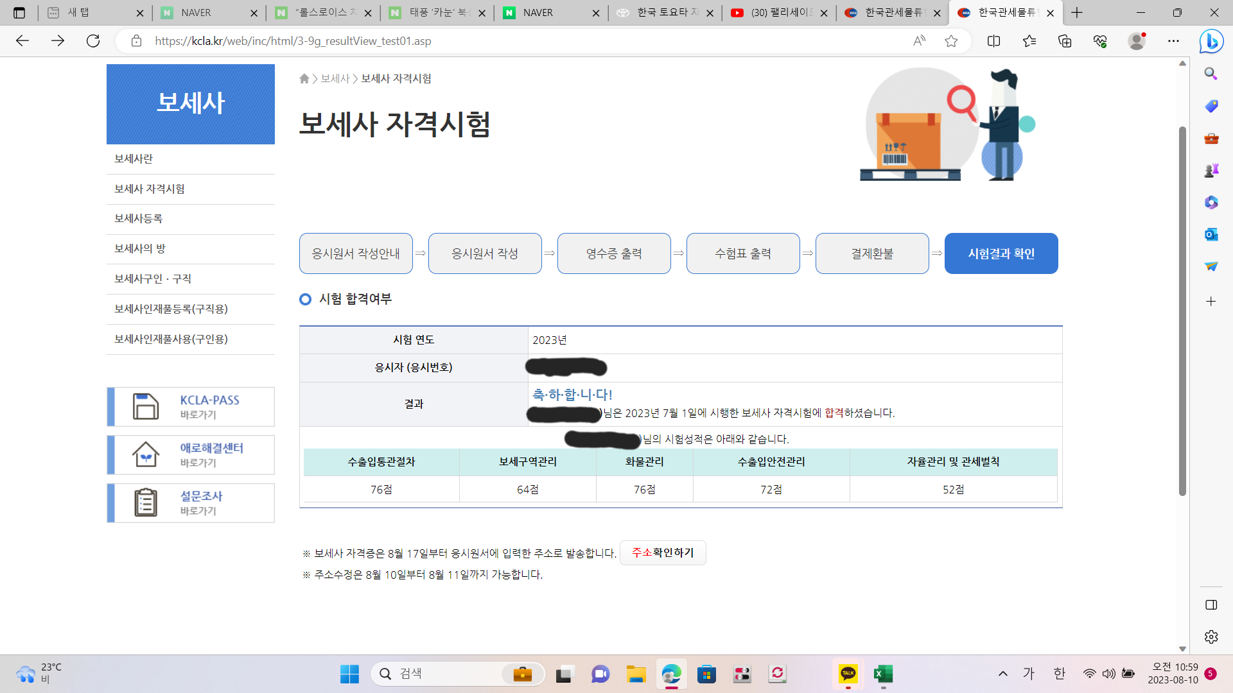This screenshot has width=1233, height=693.
Task: Click the 시험결과 확인 button
Action: tap(1001, 253)
